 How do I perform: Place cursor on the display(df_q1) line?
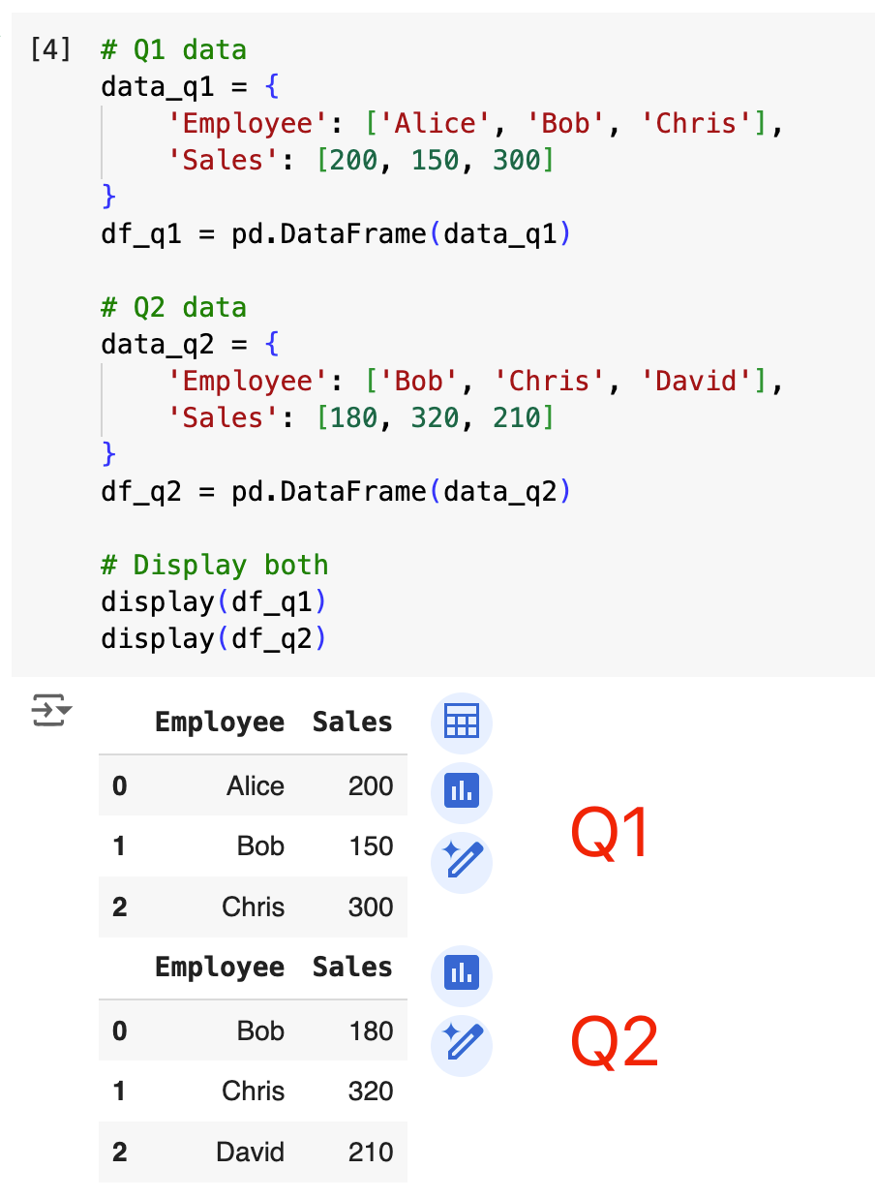[213, 601]
